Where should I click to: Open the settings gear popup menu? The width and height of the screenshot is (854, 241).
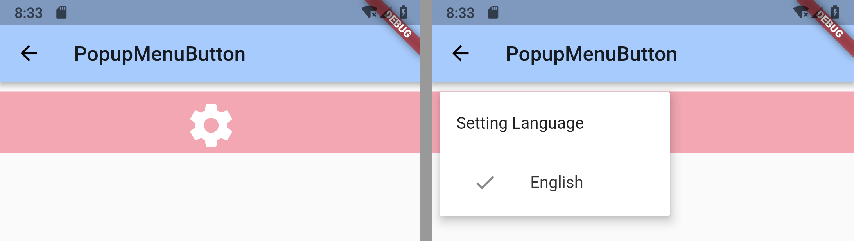pos(211,125)
